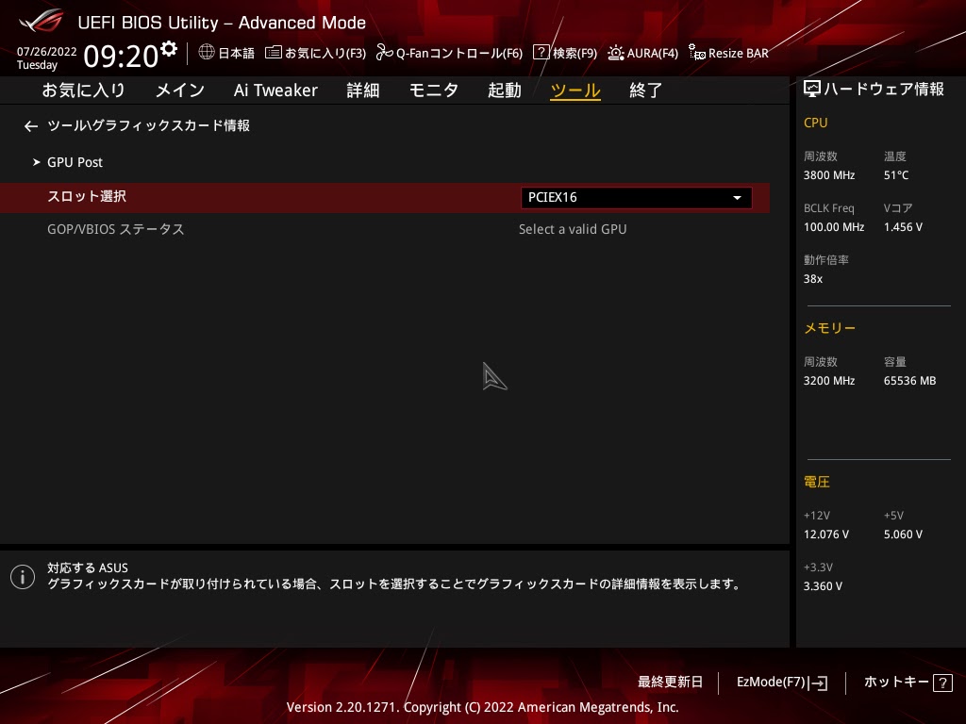966x724 pixels.
Task: Click the date 07/26/2022
Action: tap(47, 52)
